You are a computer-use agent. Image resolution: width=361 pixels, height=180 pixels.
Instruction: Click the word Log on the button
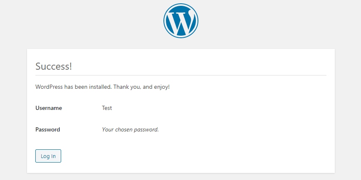click(x=44, y=156)
